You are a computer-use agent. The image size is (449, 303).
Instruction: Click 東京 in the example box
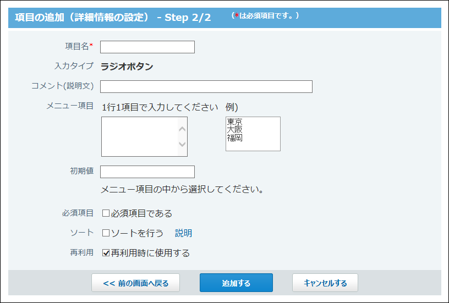tap(235, 122)
